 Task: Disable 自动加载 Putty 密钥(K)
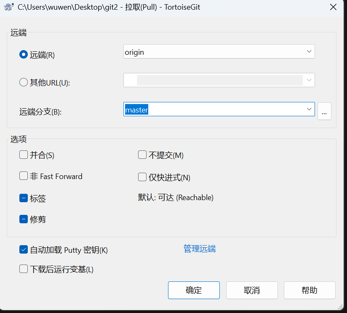point(24,249)
